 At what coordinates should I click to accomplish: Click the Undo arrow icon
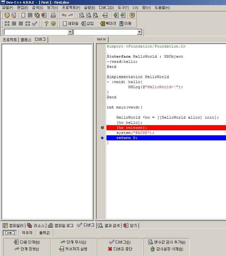(64, 15)
